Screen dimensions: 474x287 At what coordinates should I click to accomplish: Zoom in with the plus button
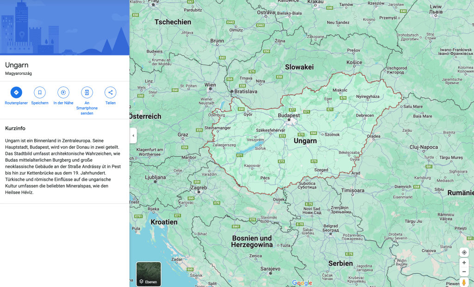(x=464, y=263)
